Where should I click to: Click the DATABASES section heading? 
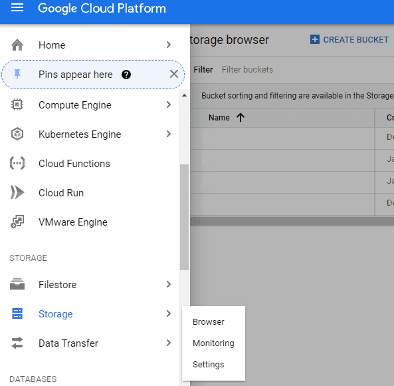coord(33,379)
